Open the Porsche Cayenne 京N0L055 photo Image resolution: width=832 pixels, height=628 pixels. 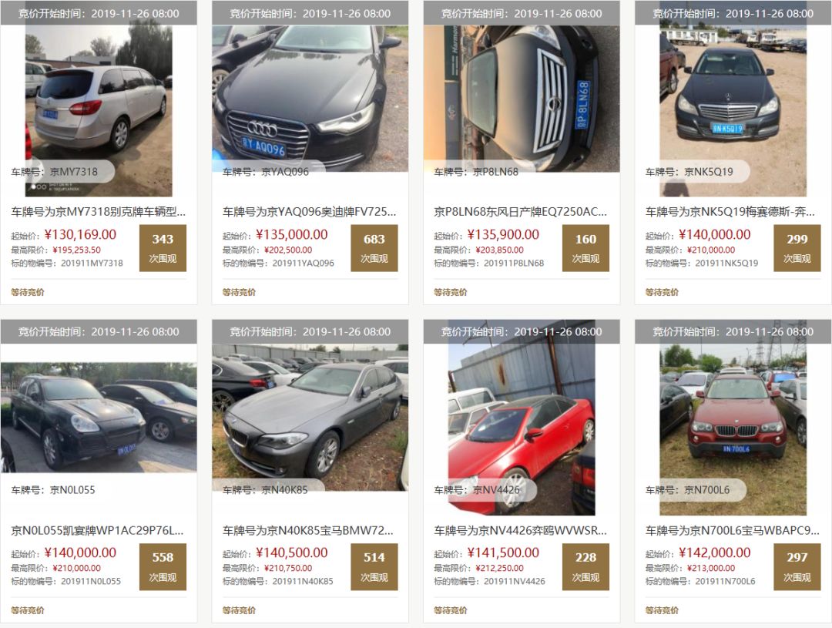coord(99,417)
